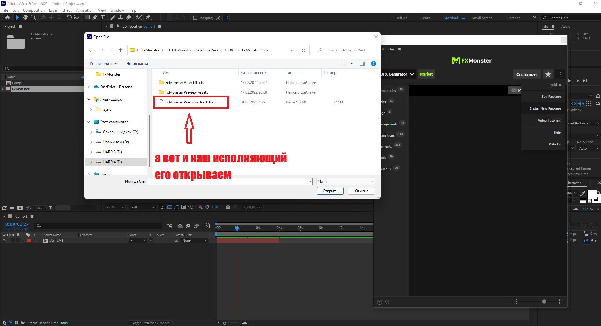Go up one folder in Open File dialog

tap(120, 50)
